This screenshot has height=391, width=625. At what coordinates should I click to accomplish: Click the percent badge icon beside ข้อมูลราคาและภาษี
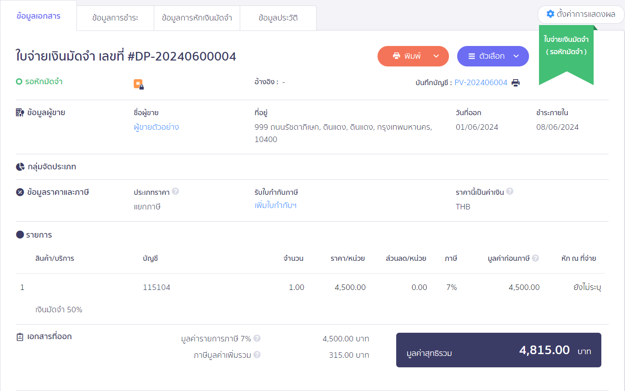(20, 192)
